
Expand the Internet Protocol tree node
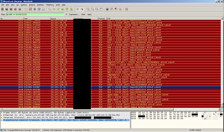coord(1,118)
